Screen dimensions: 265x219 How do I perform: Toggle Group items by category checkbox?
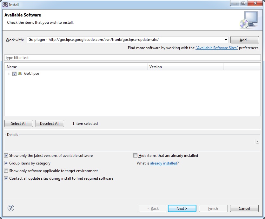tap(6, 163)
